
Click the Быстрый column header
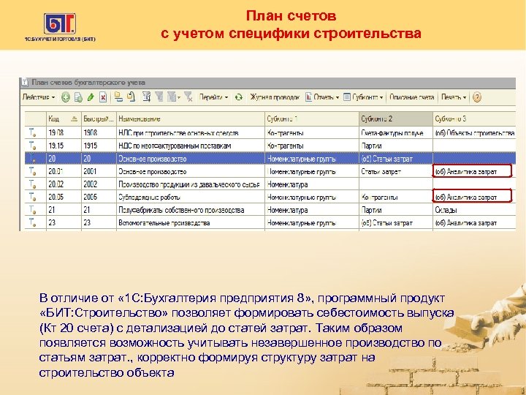click(x=99, y=118)
